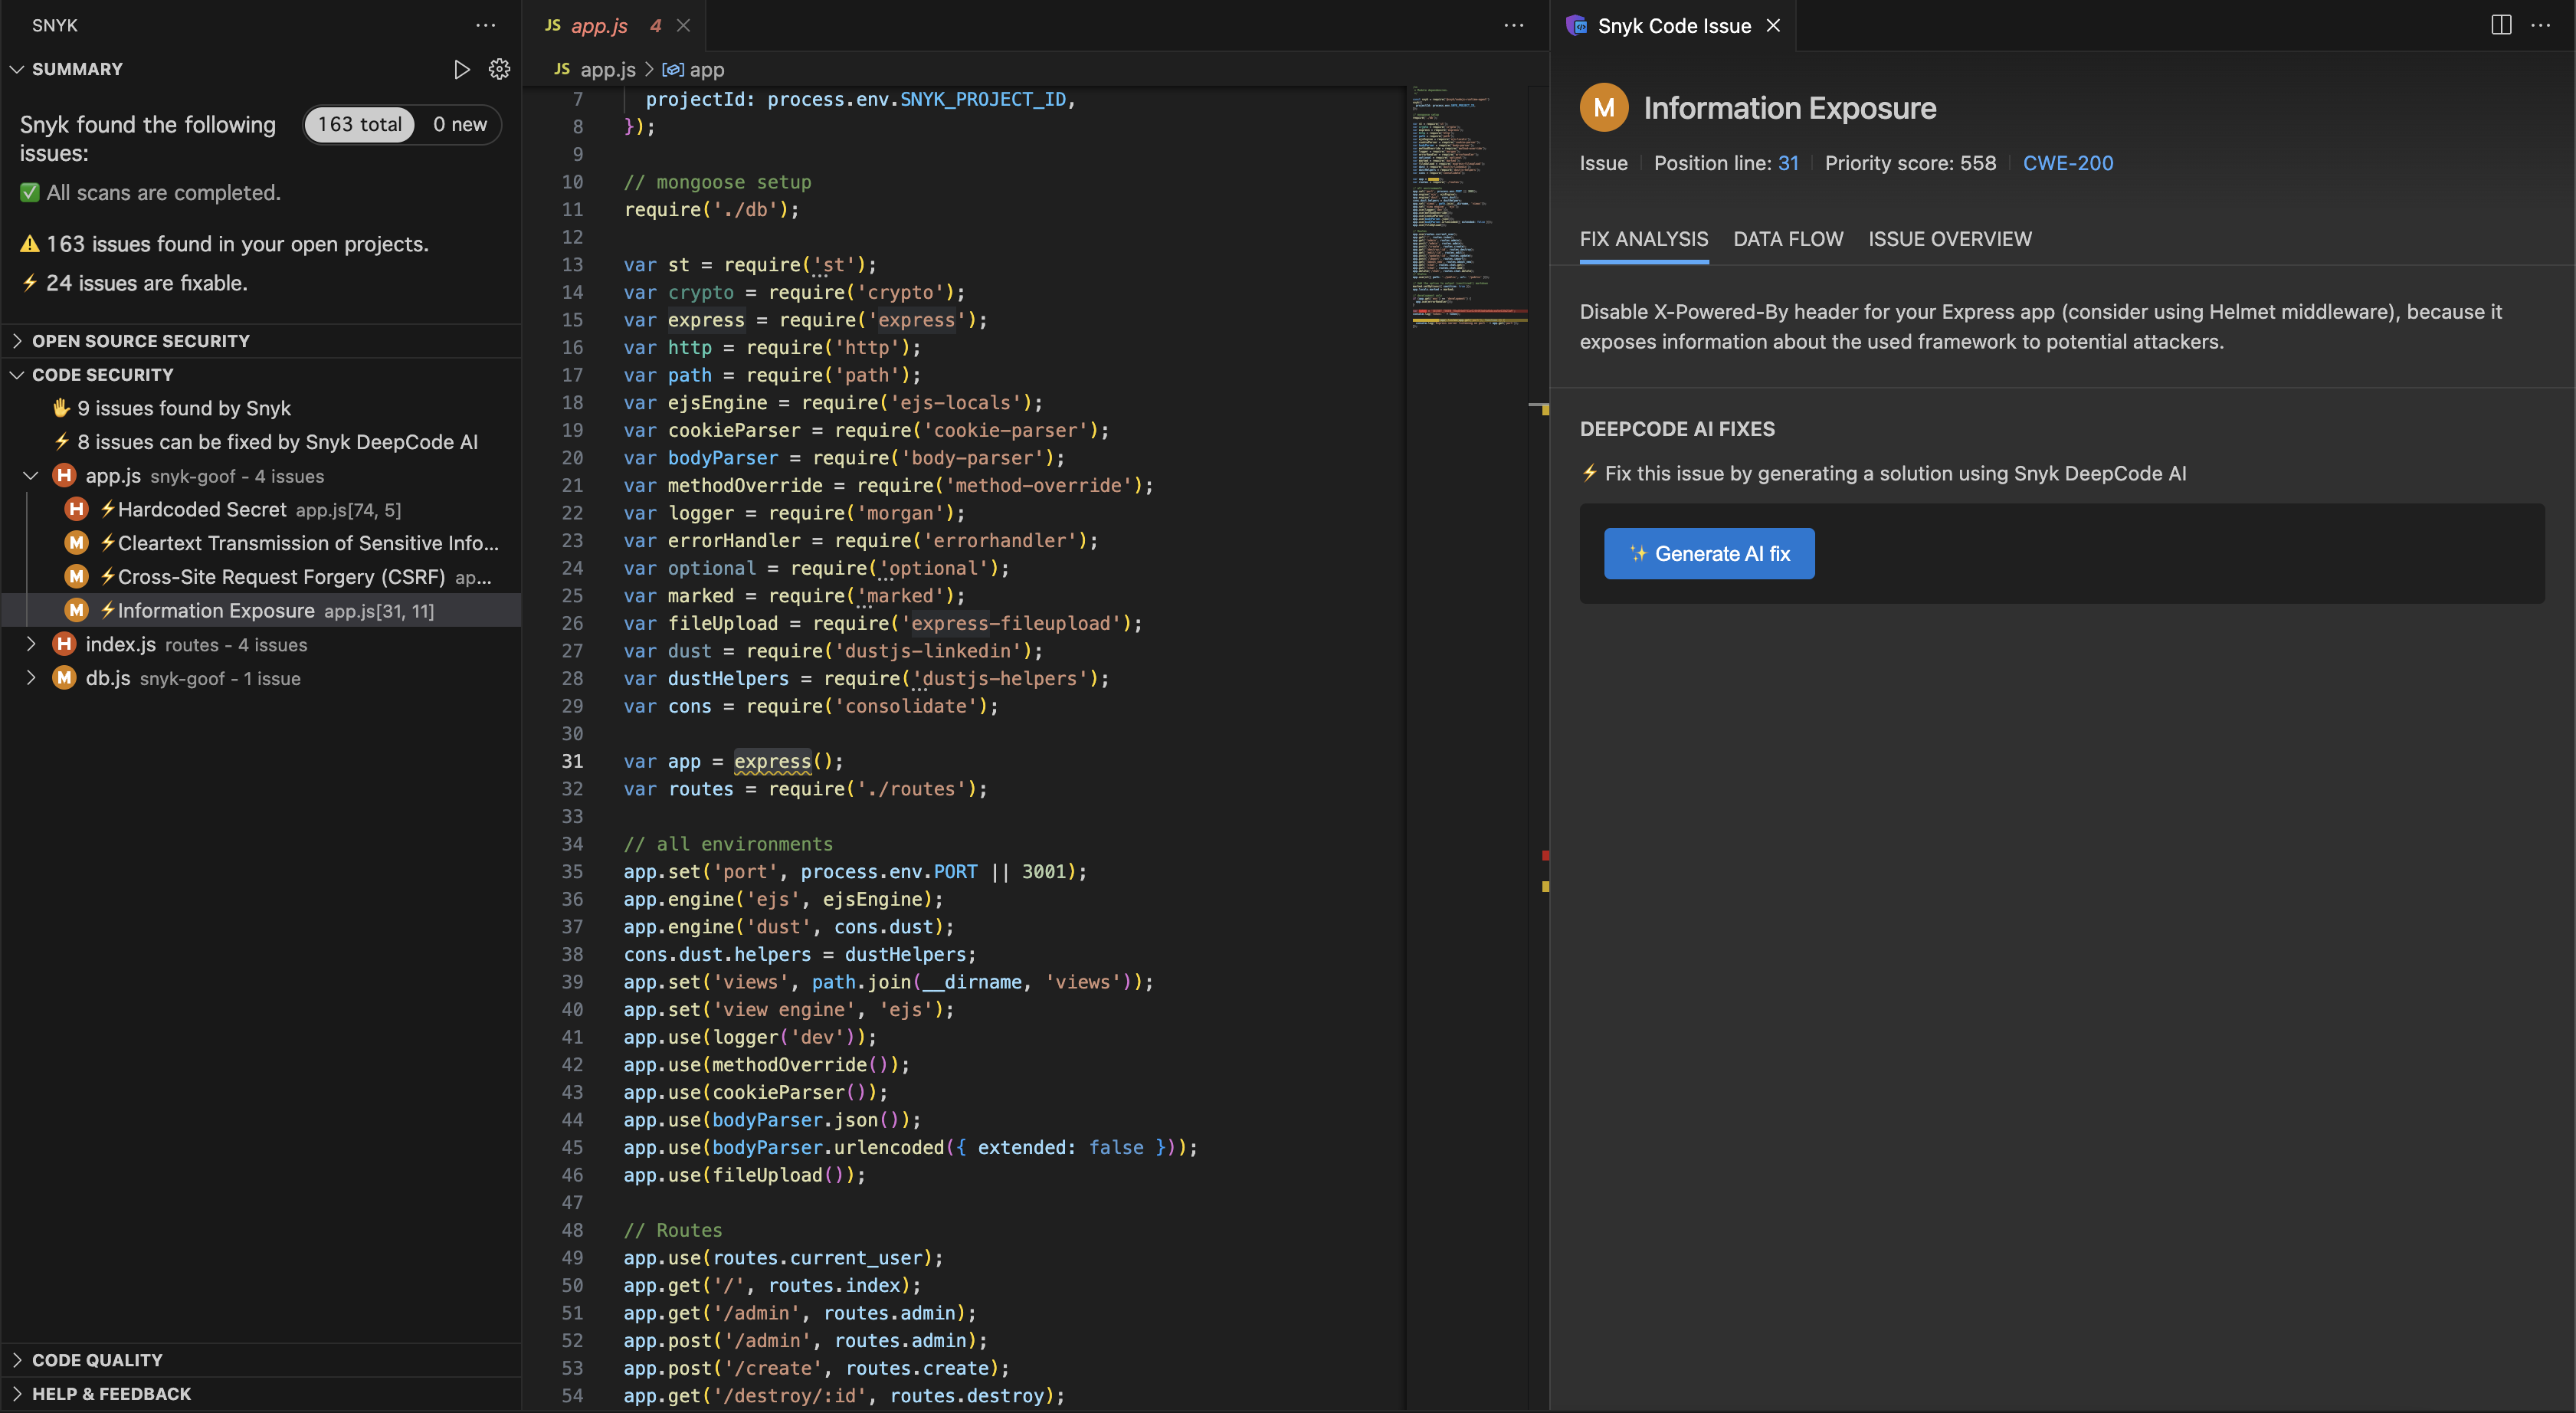This screenshot has height=1413, width=2576.
Task: Toggle to 163 total issues view
Action: click(x=359, y=125)
